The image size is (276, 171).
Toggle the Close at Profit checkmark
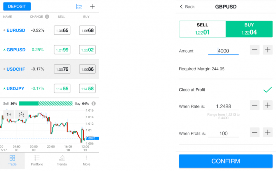point(268,90)
